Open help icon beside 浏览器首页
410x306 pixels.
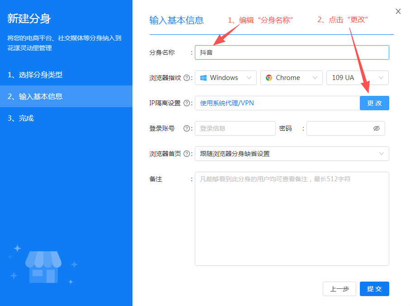click(x=187, y=153)
